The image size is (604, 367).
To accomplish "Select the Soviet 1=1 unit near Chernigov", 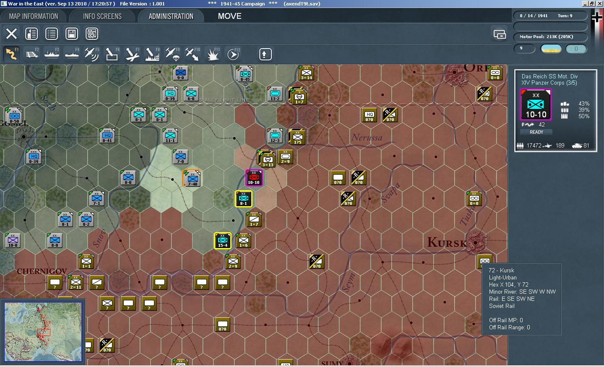I will tap(86, 261).
